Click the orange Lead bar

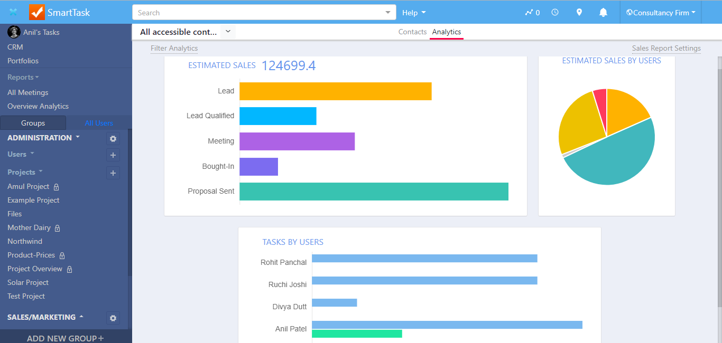tap(336, 91)
